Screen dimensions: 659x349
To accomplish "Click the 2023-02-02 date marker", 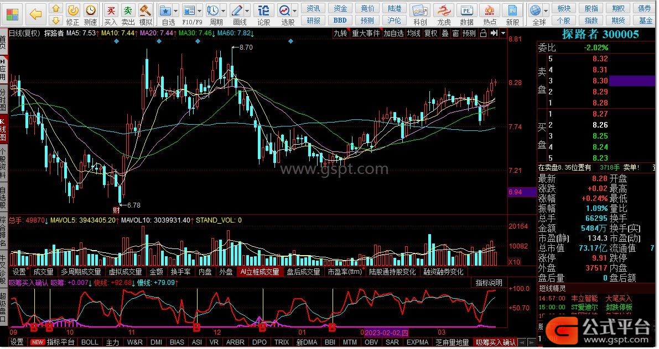I will pyautogui.click(x=386, y=333).
